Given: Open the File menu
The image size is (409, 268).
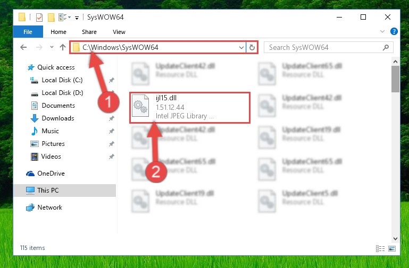Looking at the screenshot, I should (28, 32).
